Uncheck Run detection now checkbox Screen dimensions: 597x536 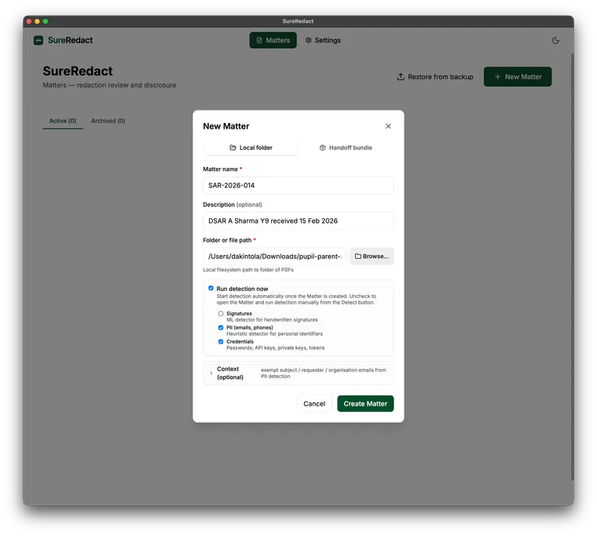(x=211, y=288)
